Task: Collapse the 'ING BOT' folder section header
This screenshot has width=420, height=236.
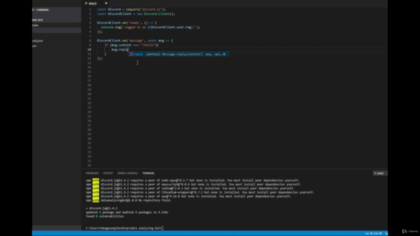Action: [56, 20]
